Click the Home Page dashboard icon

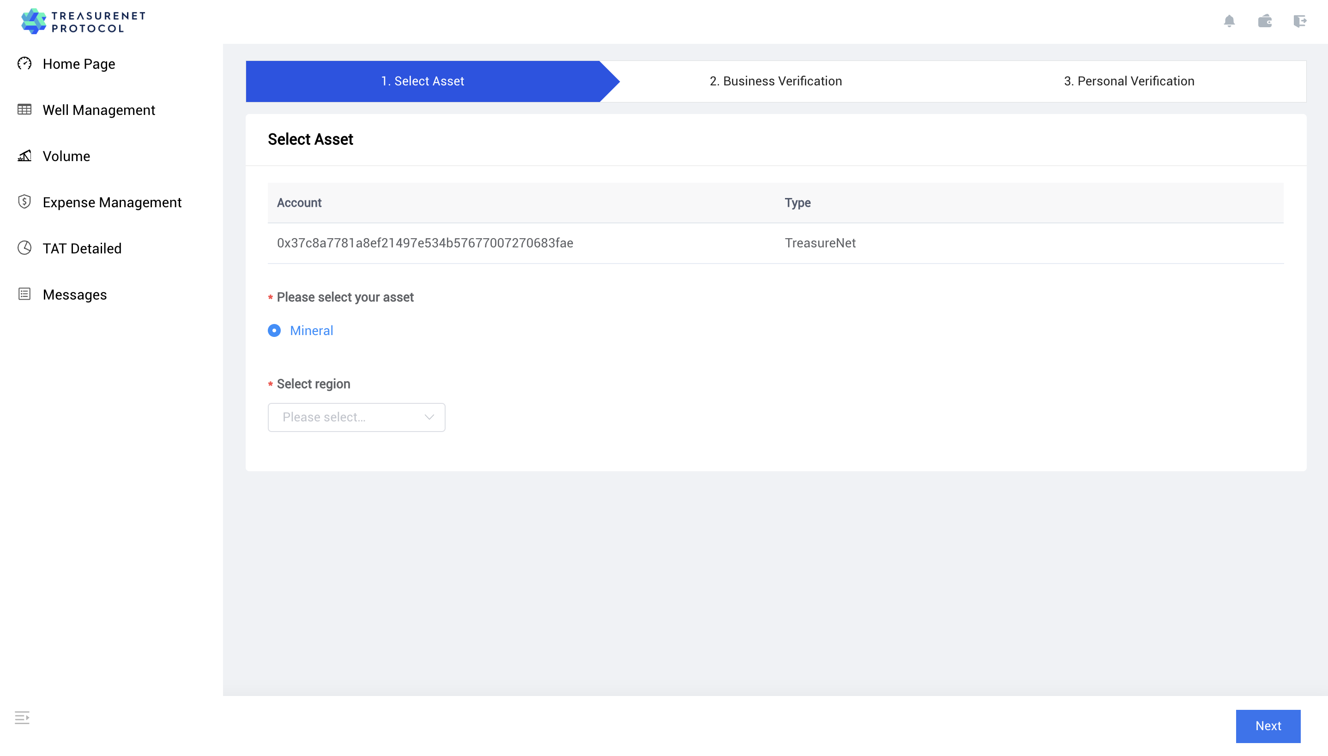(x=24, y=63)
